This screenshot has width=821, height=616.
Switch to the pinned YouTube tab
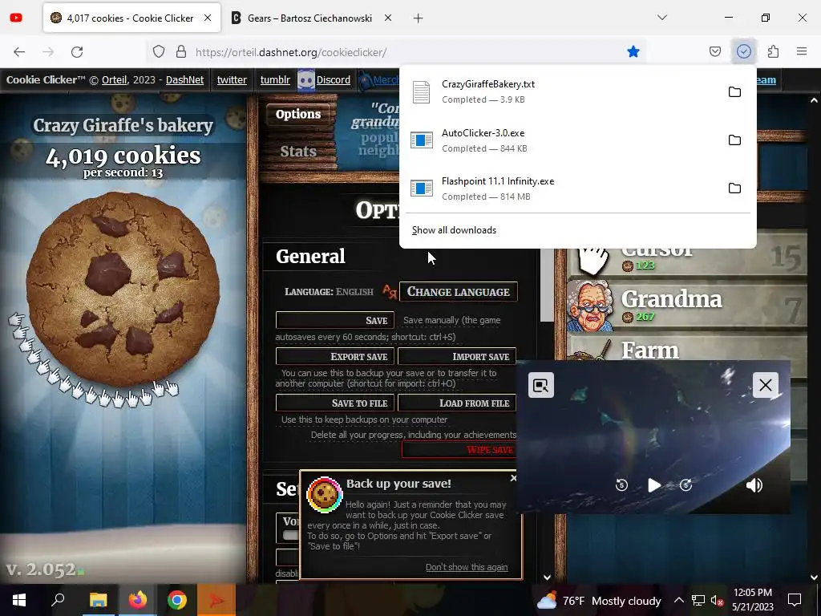16,18
